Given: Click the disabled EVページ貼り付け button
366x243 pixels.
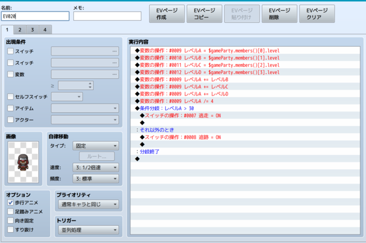Looking at the screenshot, I should tap(242, 14).
